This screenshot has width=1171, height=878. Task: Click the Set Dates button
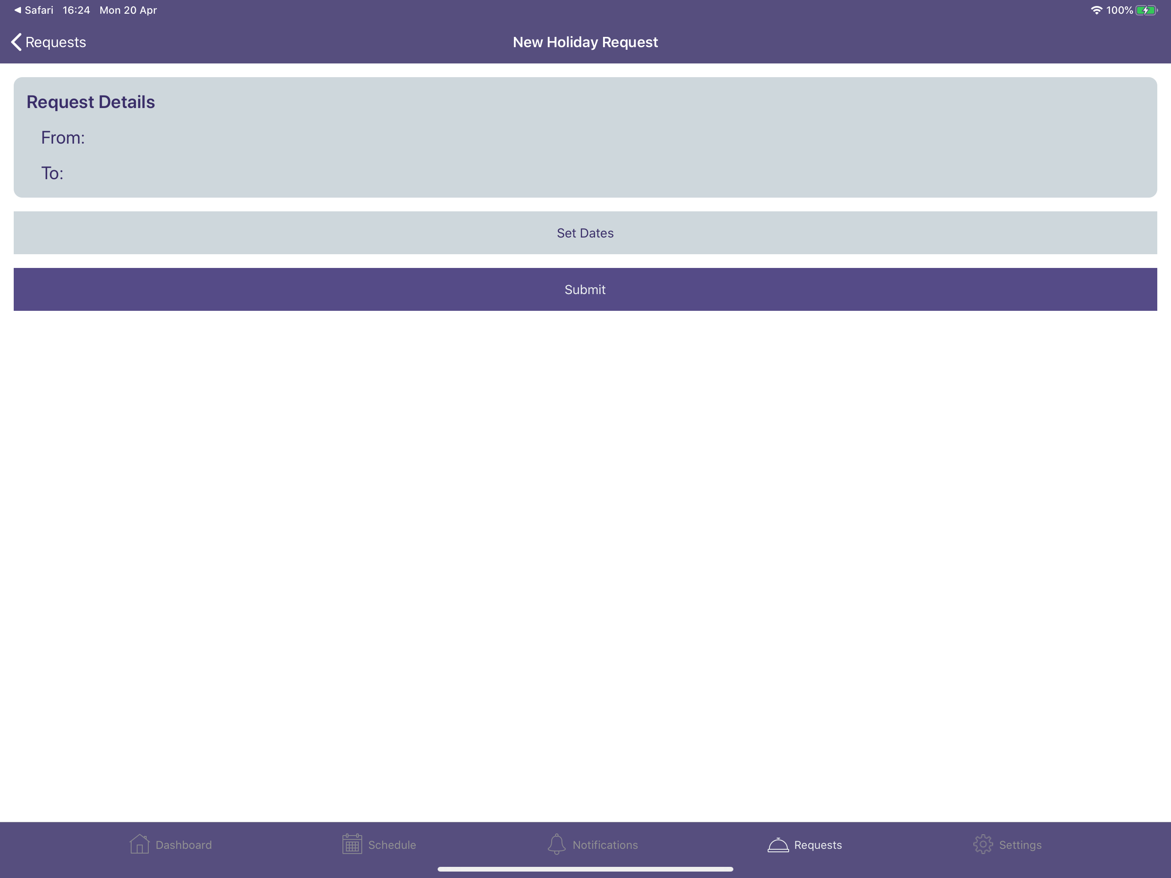(585, 233)
